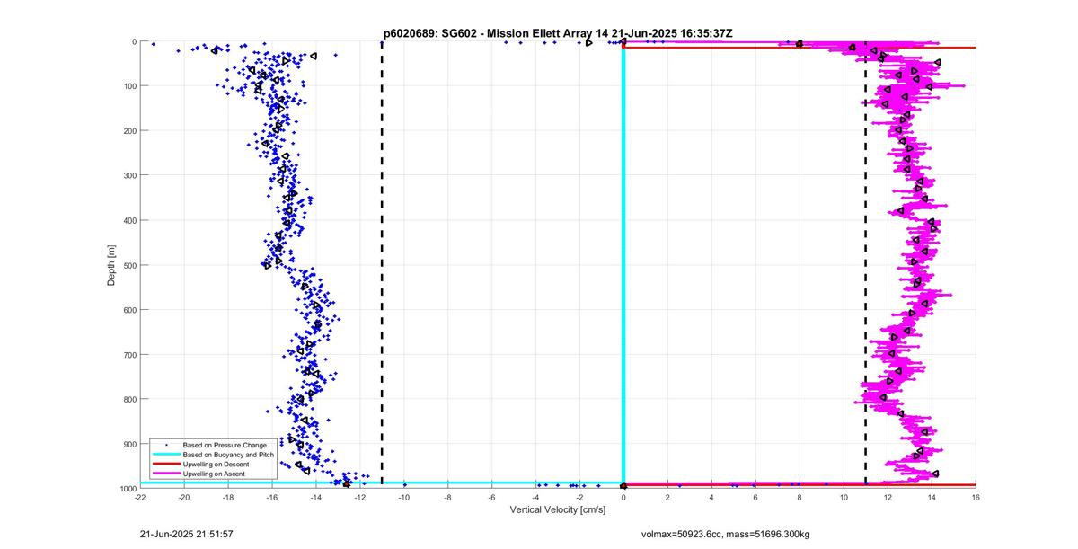Screen dimensions: 1078x549
Task: Click the x-axis tick label '4'
Action: pyautogui.click(x=711, y=497)
